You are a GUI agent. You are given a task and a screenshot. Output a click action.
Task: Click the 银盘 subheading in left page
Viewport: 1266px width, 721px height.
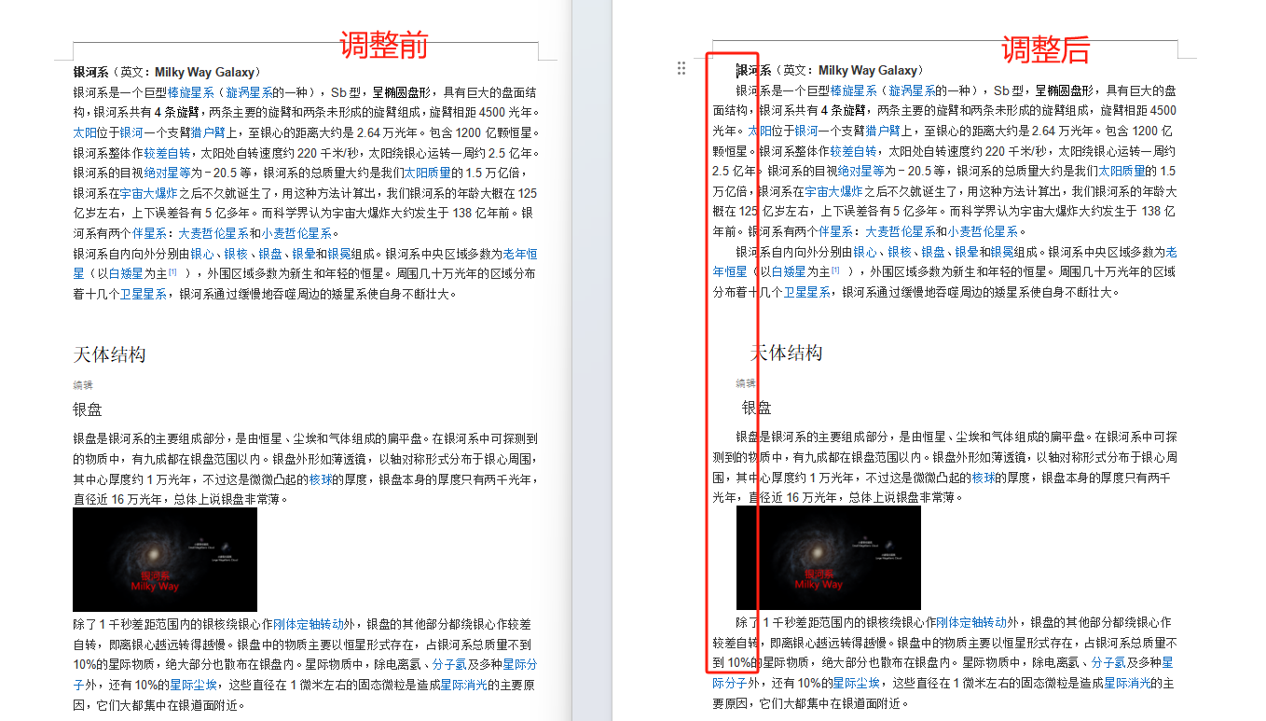88,409
